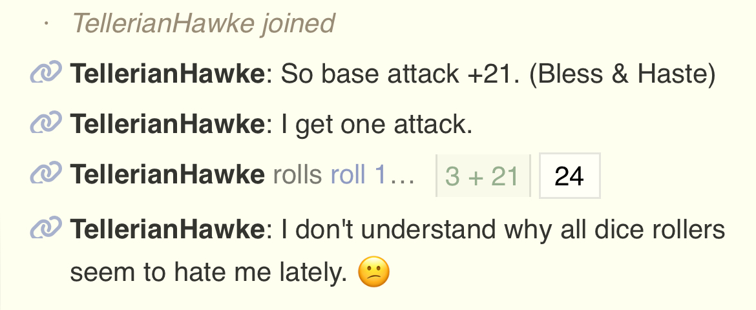Click link icon next to "I get one attack"
Viewport: 756px width, 310px height.
pos(45,123)
